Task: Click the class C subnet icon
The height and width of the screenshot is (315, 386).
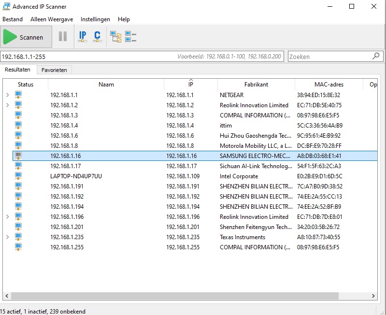Action: (98, 36)
